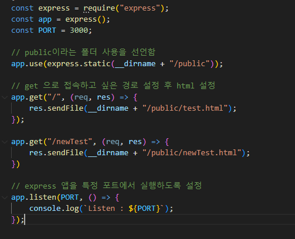Collapse the app.get("/") code block
Screen dimensions: 295x239
click(x=5, y=97)
